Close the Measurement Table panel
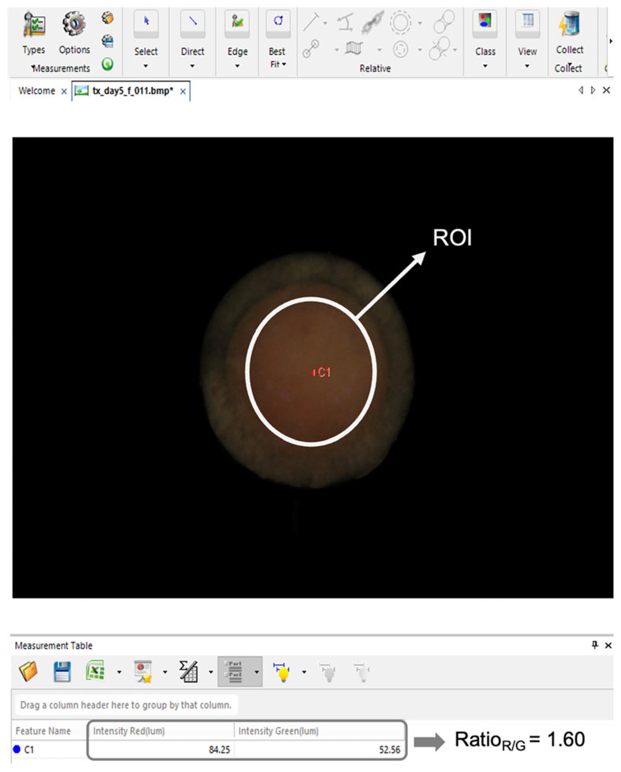The width and height of the screenshot is (621, 772). pyautogui.click(x=608, y=645)
